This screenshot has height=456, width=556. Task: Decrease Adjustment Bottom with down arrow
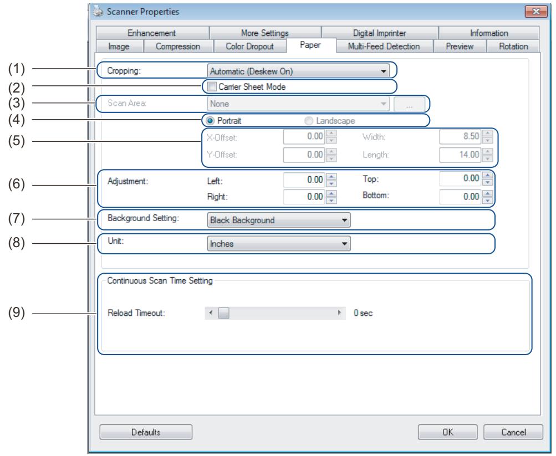click(488, 201)
